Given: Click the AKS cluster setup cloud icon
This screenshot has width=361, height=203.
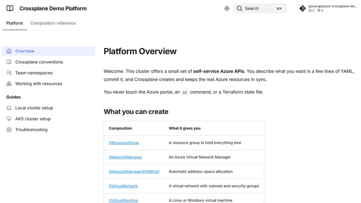Looking at the screenshot, I should (9, 119).
